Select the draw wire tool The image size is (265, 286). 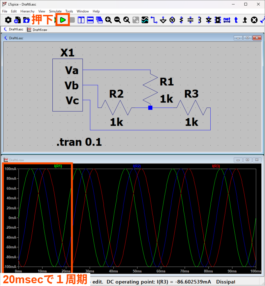click(154, 20)
